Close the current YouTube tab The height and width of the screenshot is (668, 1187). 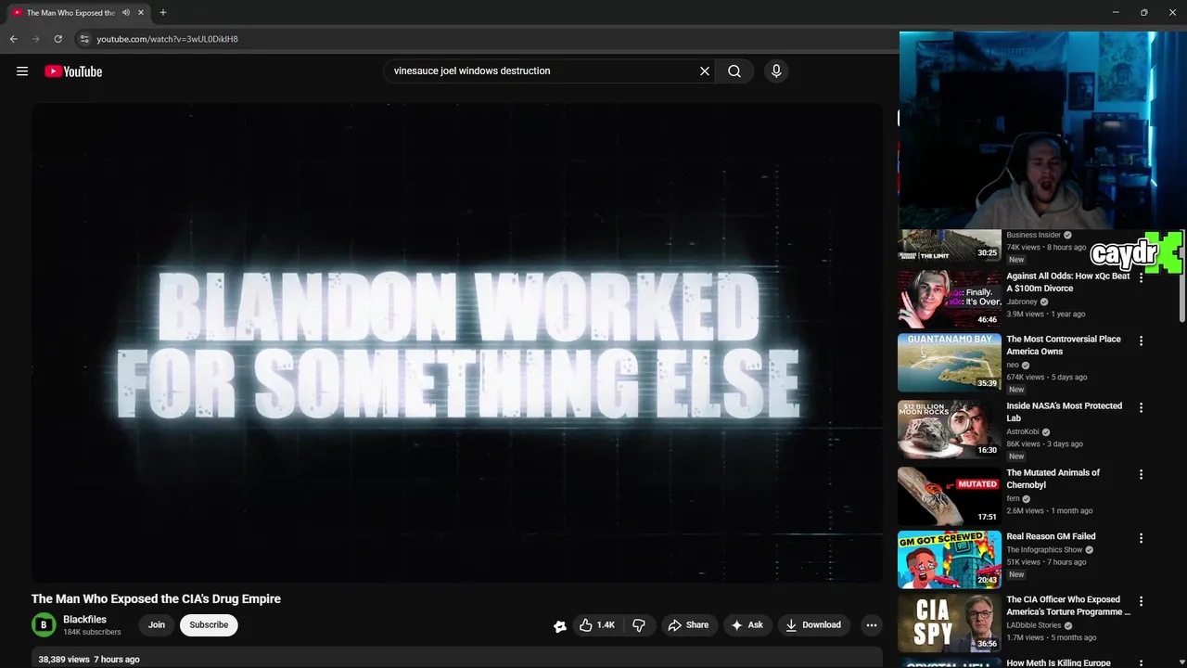click(x=141, y=13)
